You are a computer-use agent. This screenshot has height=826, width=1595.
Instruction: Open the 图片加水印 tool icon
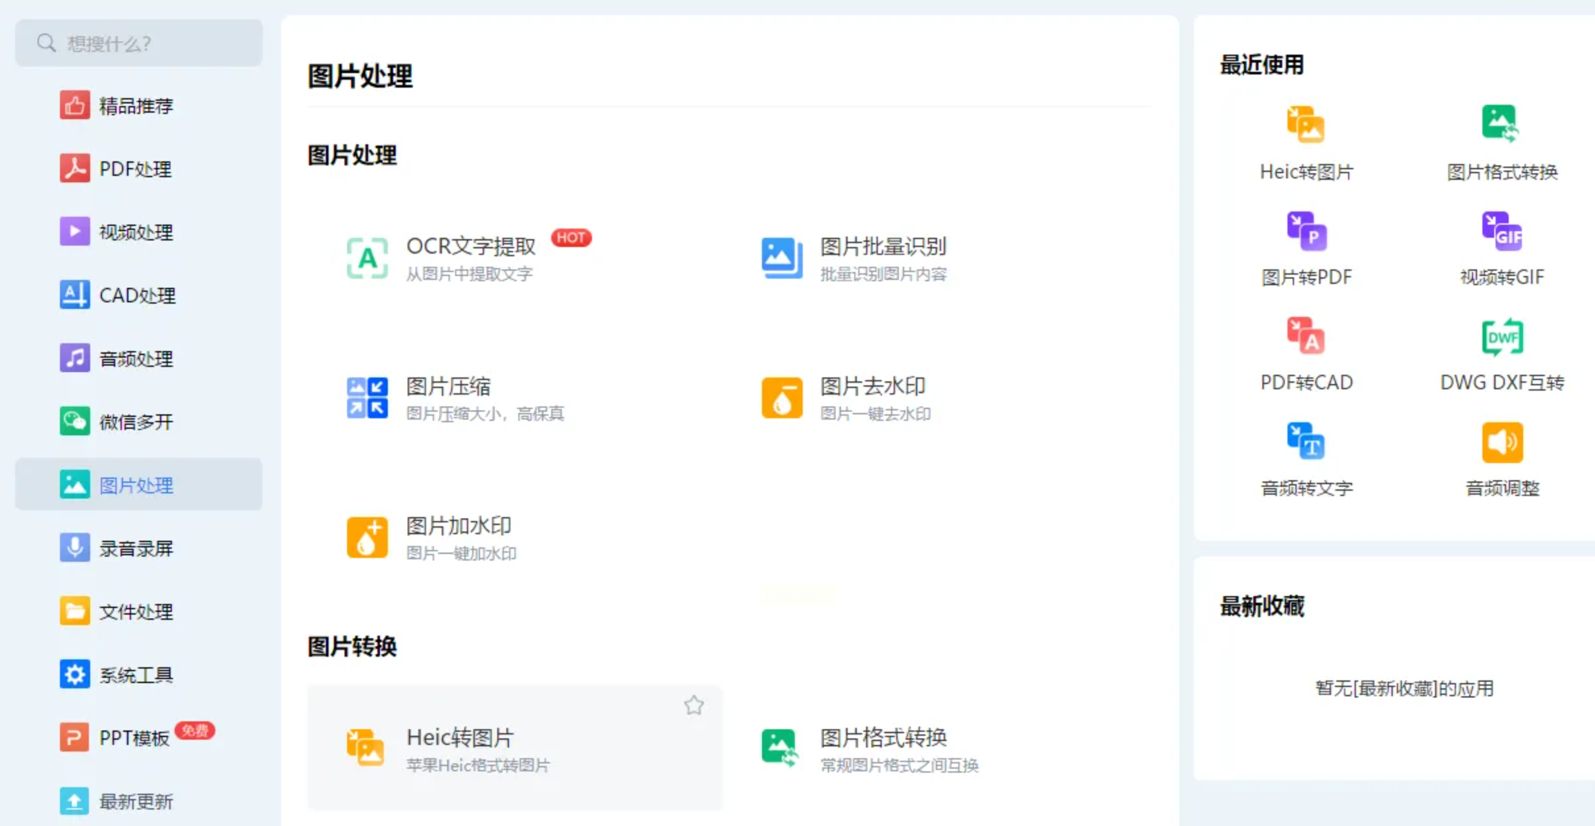(367, 537)
